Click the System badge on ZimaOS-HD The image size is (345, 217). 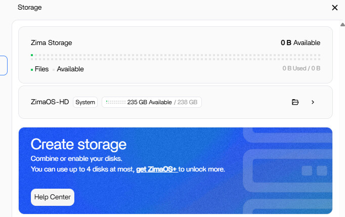(x=85, y=102)
